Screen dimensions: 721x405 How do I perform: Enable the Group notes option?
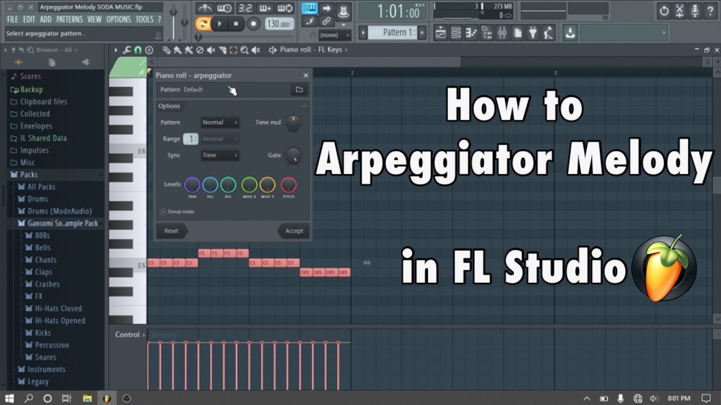pyautogui.click(x=163, y=211)
